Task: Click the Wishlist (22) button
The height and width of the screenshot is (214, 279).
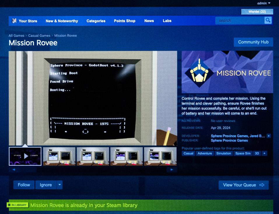Action: [257, 12]
